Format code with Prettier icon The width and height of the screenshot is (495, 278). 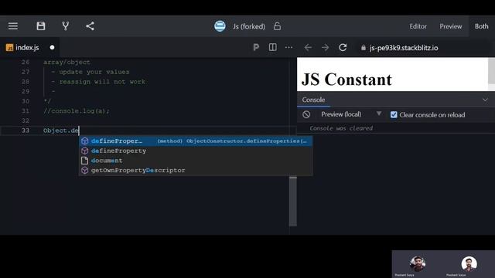[256, 48]
